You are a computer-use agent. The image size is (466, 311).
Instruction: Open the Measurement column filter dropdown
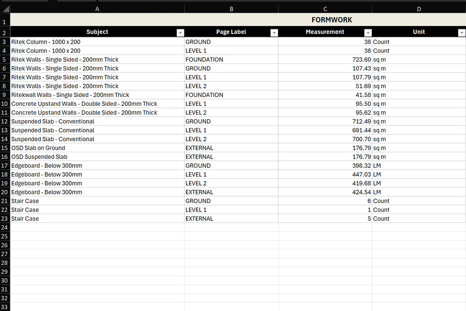click(368, 33)
